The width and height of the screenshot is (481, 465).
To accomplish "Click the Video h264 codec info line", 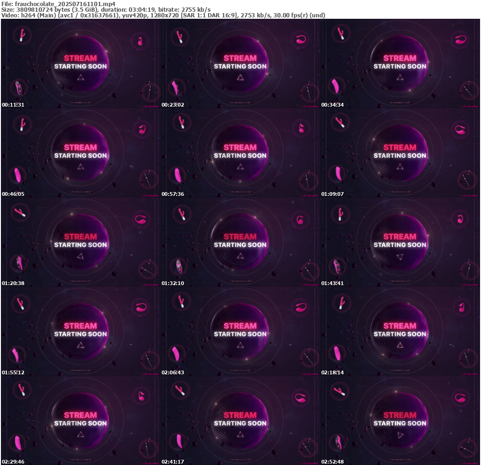I will [x=163, y=15].
